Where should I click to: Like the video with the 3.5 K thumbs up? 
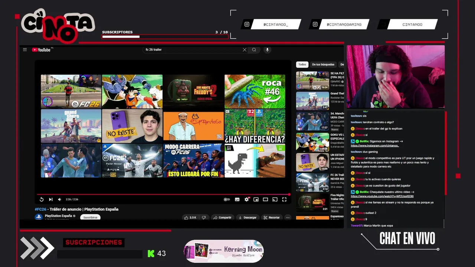pyautogui.click(x=190, y=218)
